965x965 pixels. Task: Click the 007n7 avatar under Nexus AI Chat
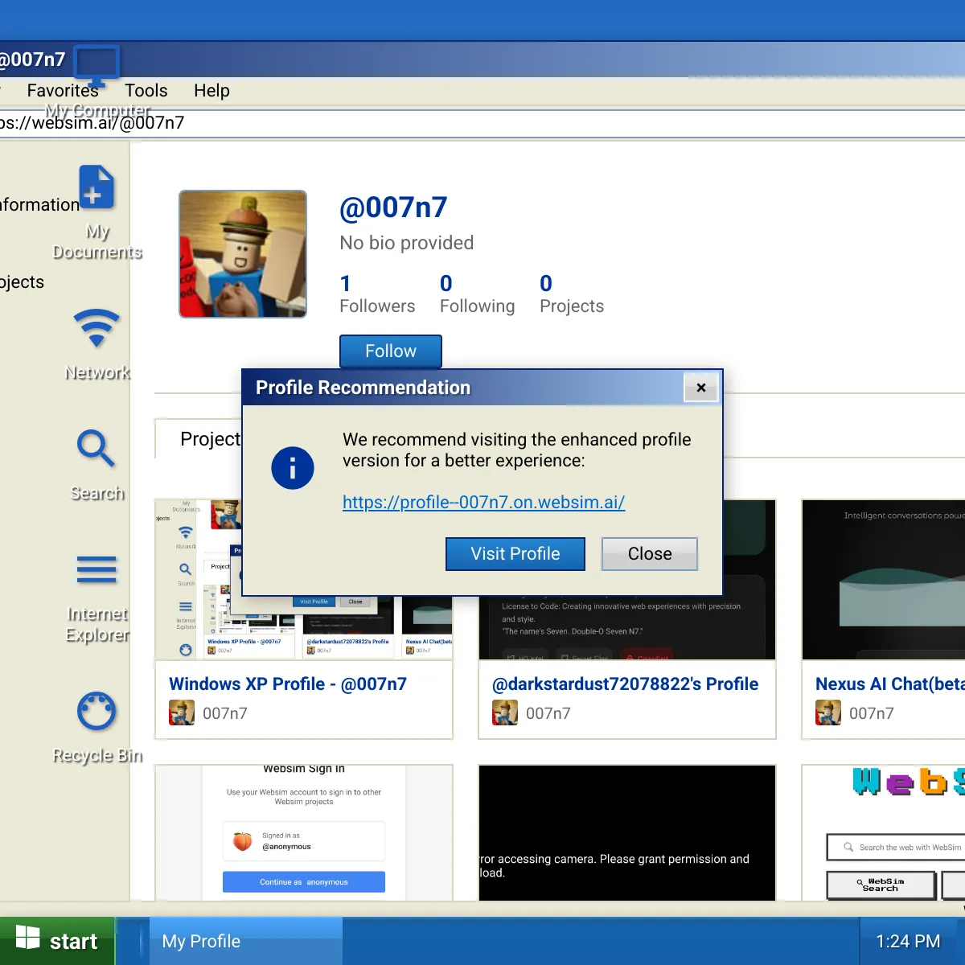[828, 713]
